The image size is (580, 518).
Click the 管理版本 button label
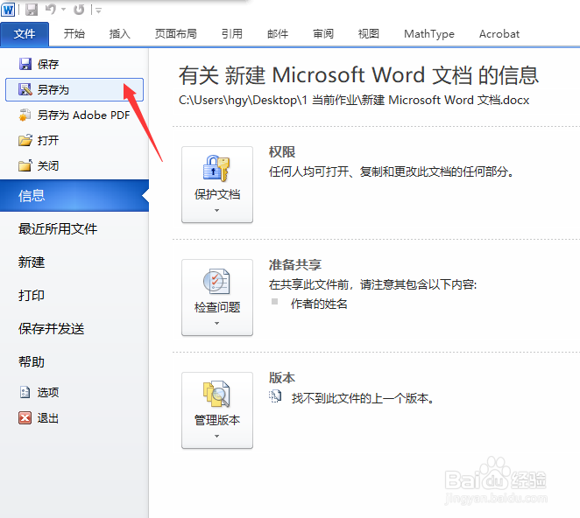[x=217, y=420]
